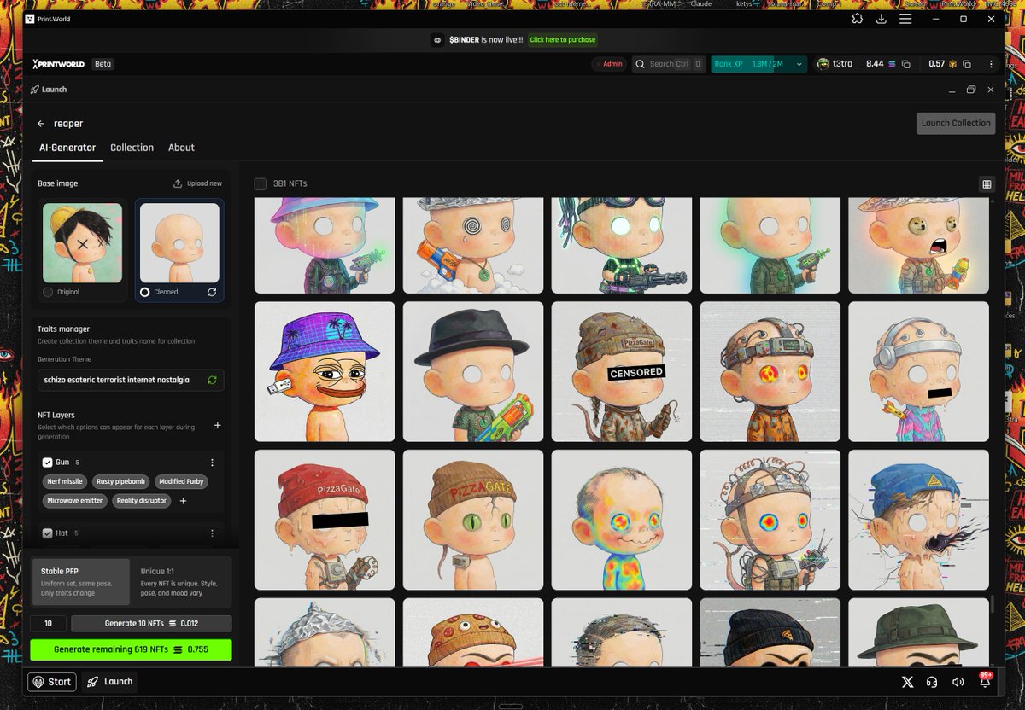Edit the NFT count field showing 10

(48, 624)
